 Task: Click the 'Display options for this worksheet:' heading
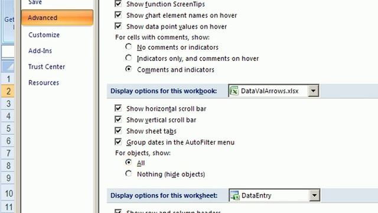164,195
